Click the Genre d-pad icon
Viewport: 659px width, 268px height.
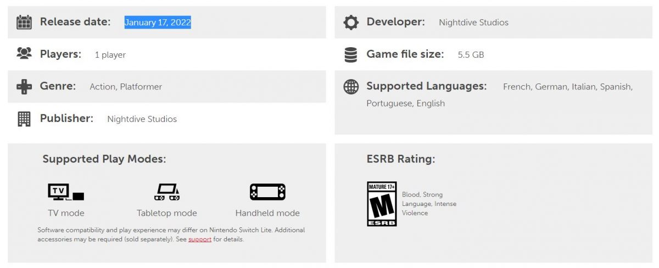click(24, 86)
